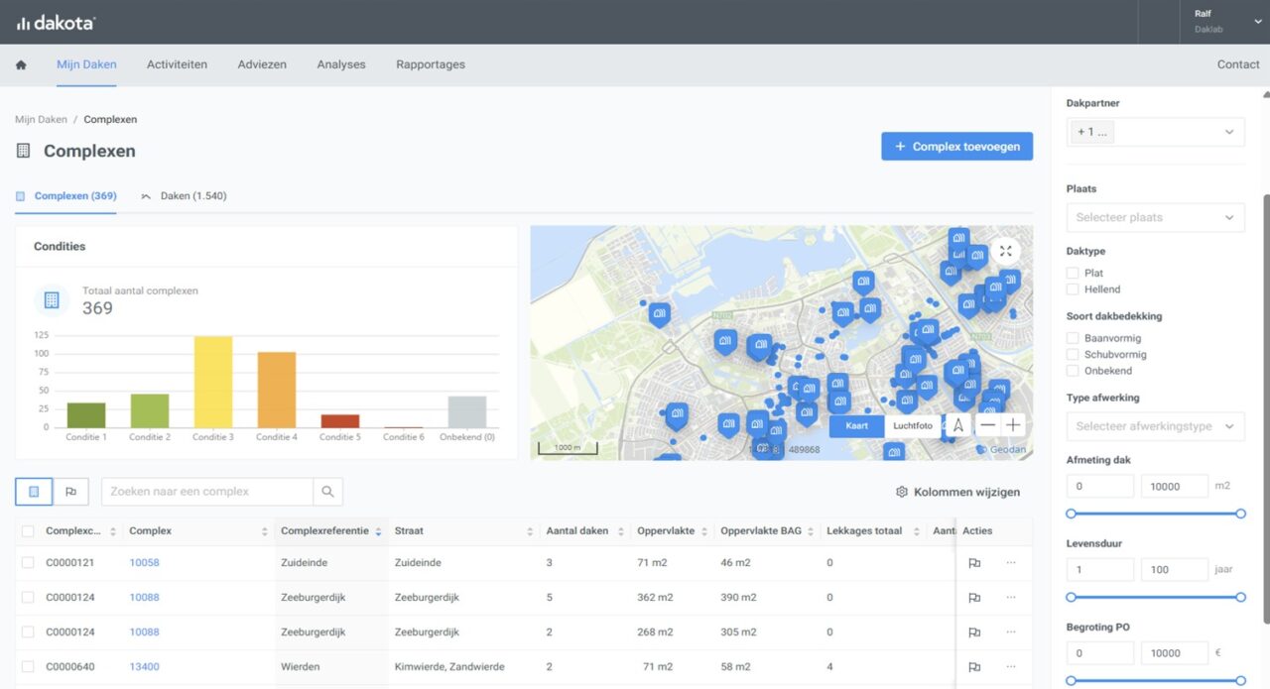The image size is (1270, 689).
Task: Click search magnifier button
Action: (327, 491)
